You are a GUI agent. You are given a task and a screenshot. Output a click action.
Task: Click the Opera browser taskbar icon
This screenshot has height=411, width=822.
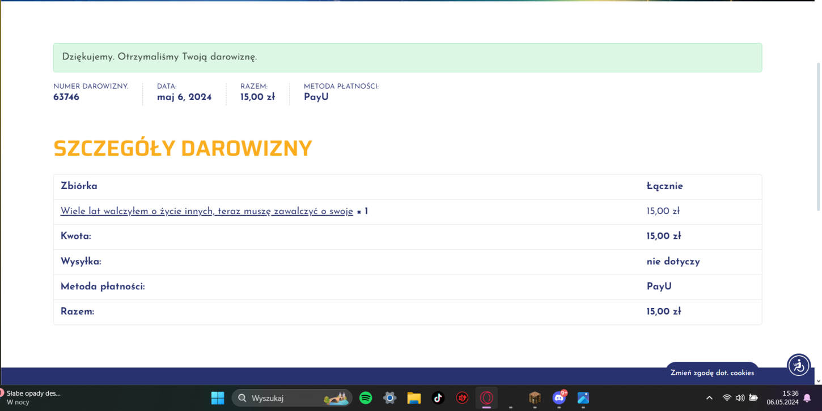[486, 398]
